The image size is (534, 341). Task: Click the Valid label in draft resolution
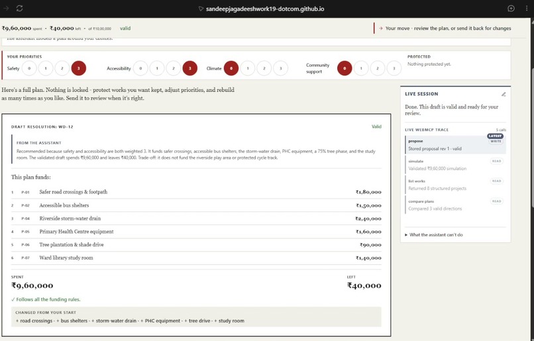point(376,126)
